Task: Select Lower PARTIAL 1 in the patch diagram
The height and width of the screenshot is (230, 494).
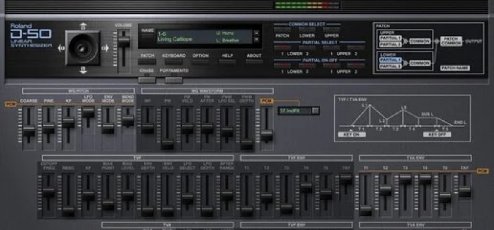Action: pos(391,60)
